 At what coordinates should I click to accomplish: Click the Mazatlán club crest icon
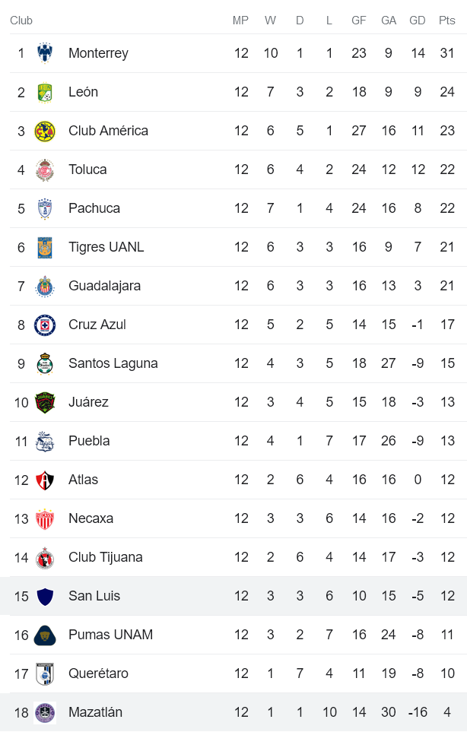(x=45, y=712)
